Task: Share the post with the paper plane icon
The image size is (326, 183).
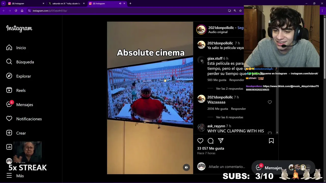Action: (x=221, y=141)
